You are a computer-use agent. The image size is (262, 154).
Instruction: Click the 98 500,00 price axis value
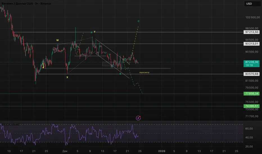pos(252,28)
